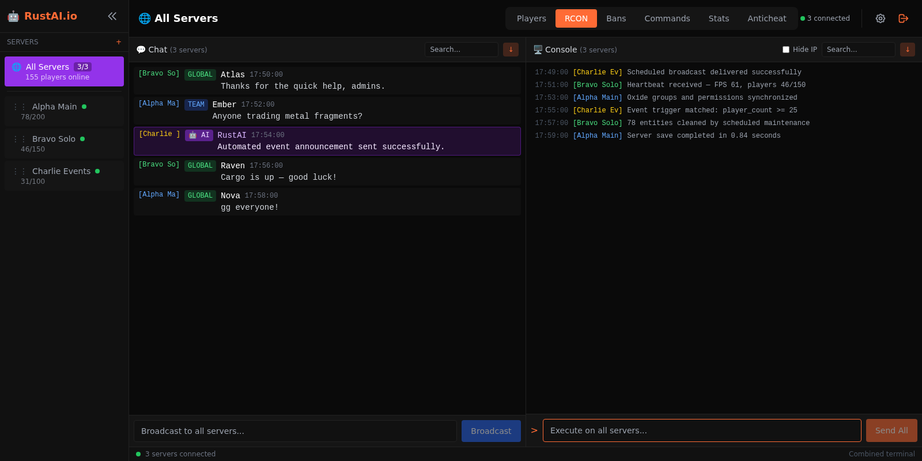Click the '3 connected' status indicator
This screenshot has width=922, height=461.
click(x=825, y=18)
